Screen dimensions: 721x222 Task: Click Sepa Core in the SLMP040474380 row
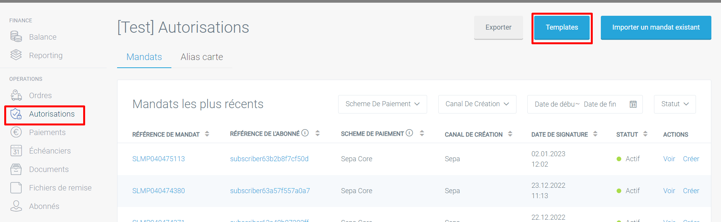[357, 191]
